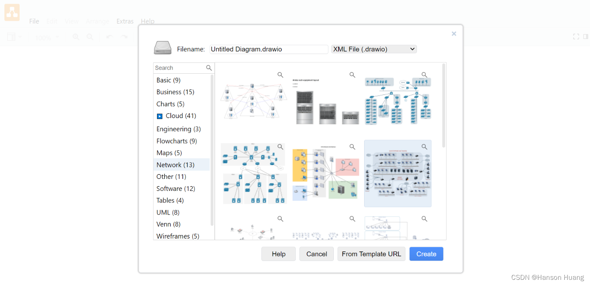Click the undo toolbar icon
Viewport: 590px width, 285px height.
tap(109, 37)
